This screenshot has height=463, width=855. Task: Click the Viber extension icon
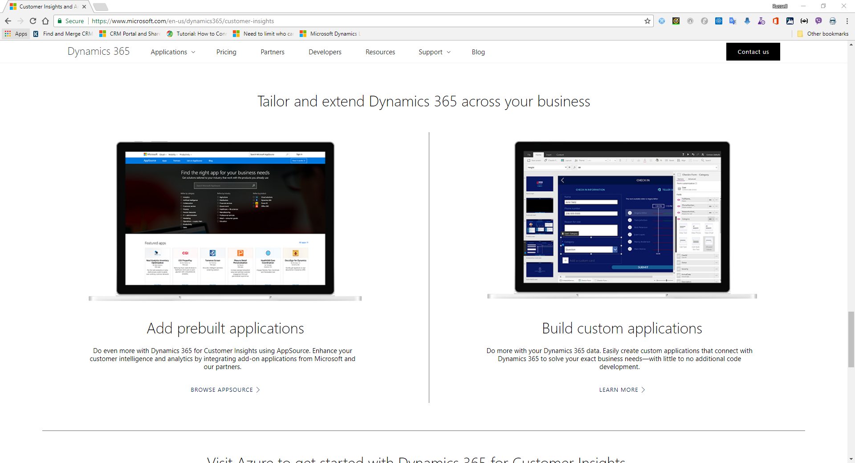click(818, 21)
